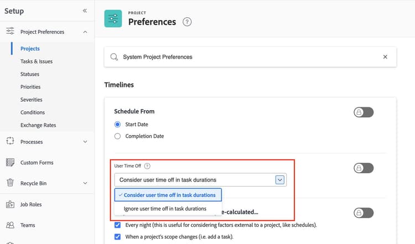
Task: Choose Ignore user time off in task durations
Action: coord(165,209)
